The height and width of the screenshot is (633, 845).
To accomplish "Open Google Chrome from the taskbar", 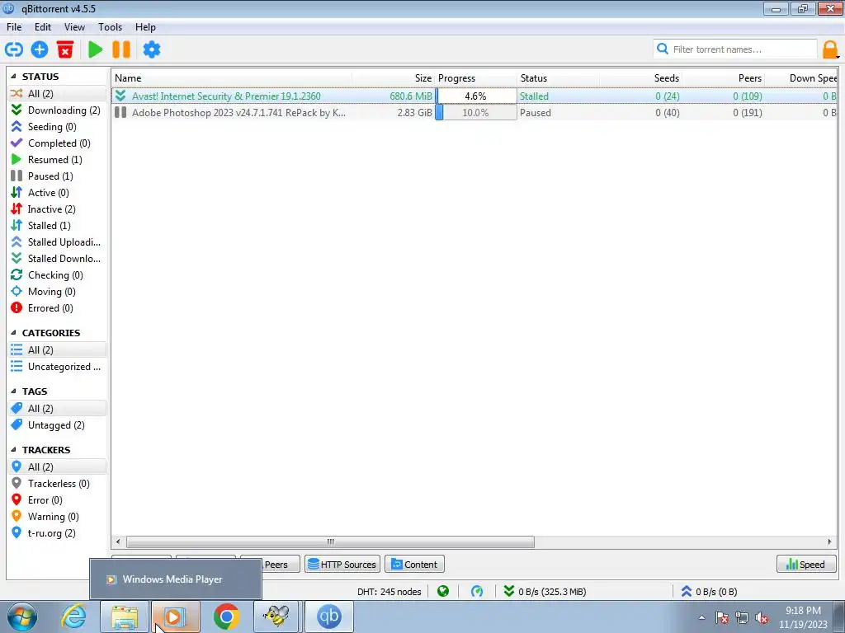I will point(226,617).
